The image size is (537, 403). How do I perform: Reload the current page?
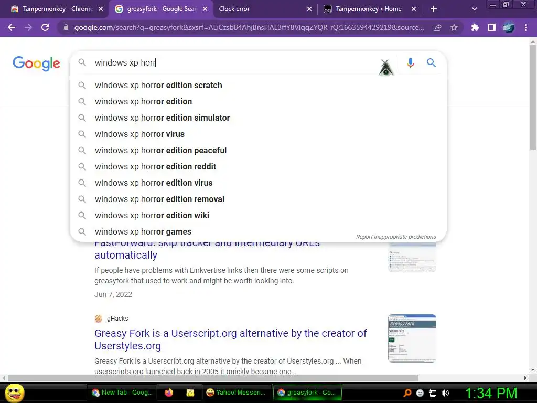45,27
